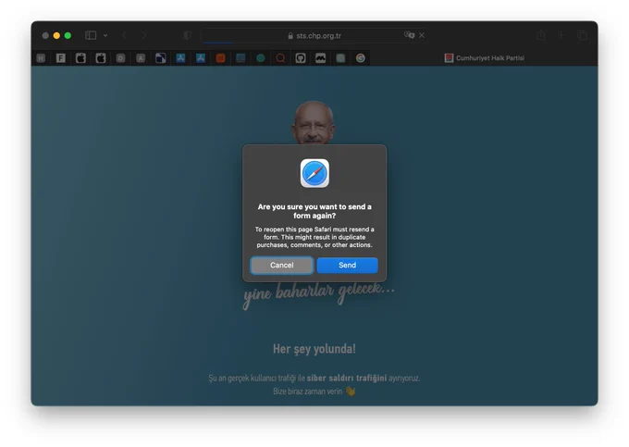Open the green circle pinned tab
This screenshot has height=447, width=629.
(x=261, y=58)
